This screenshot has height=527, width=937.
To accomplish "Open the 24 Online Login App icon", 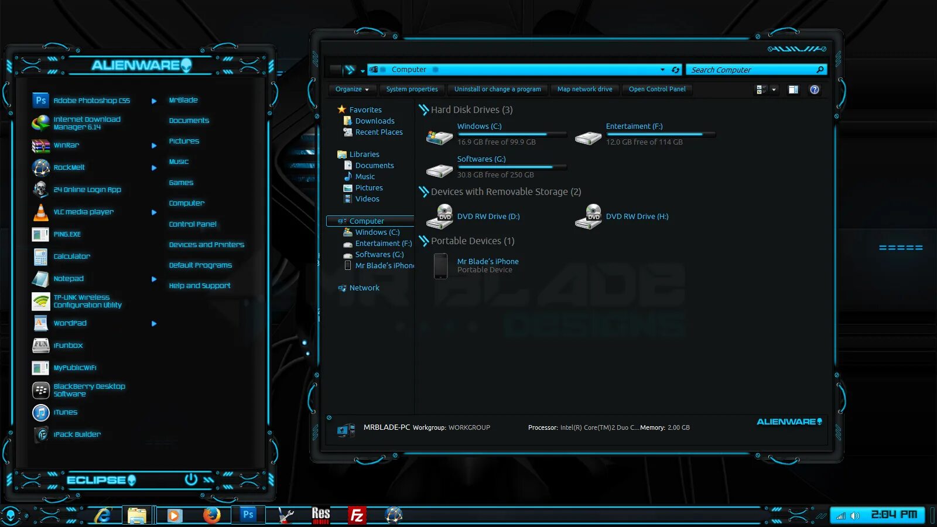I will [x=40, y=190].
